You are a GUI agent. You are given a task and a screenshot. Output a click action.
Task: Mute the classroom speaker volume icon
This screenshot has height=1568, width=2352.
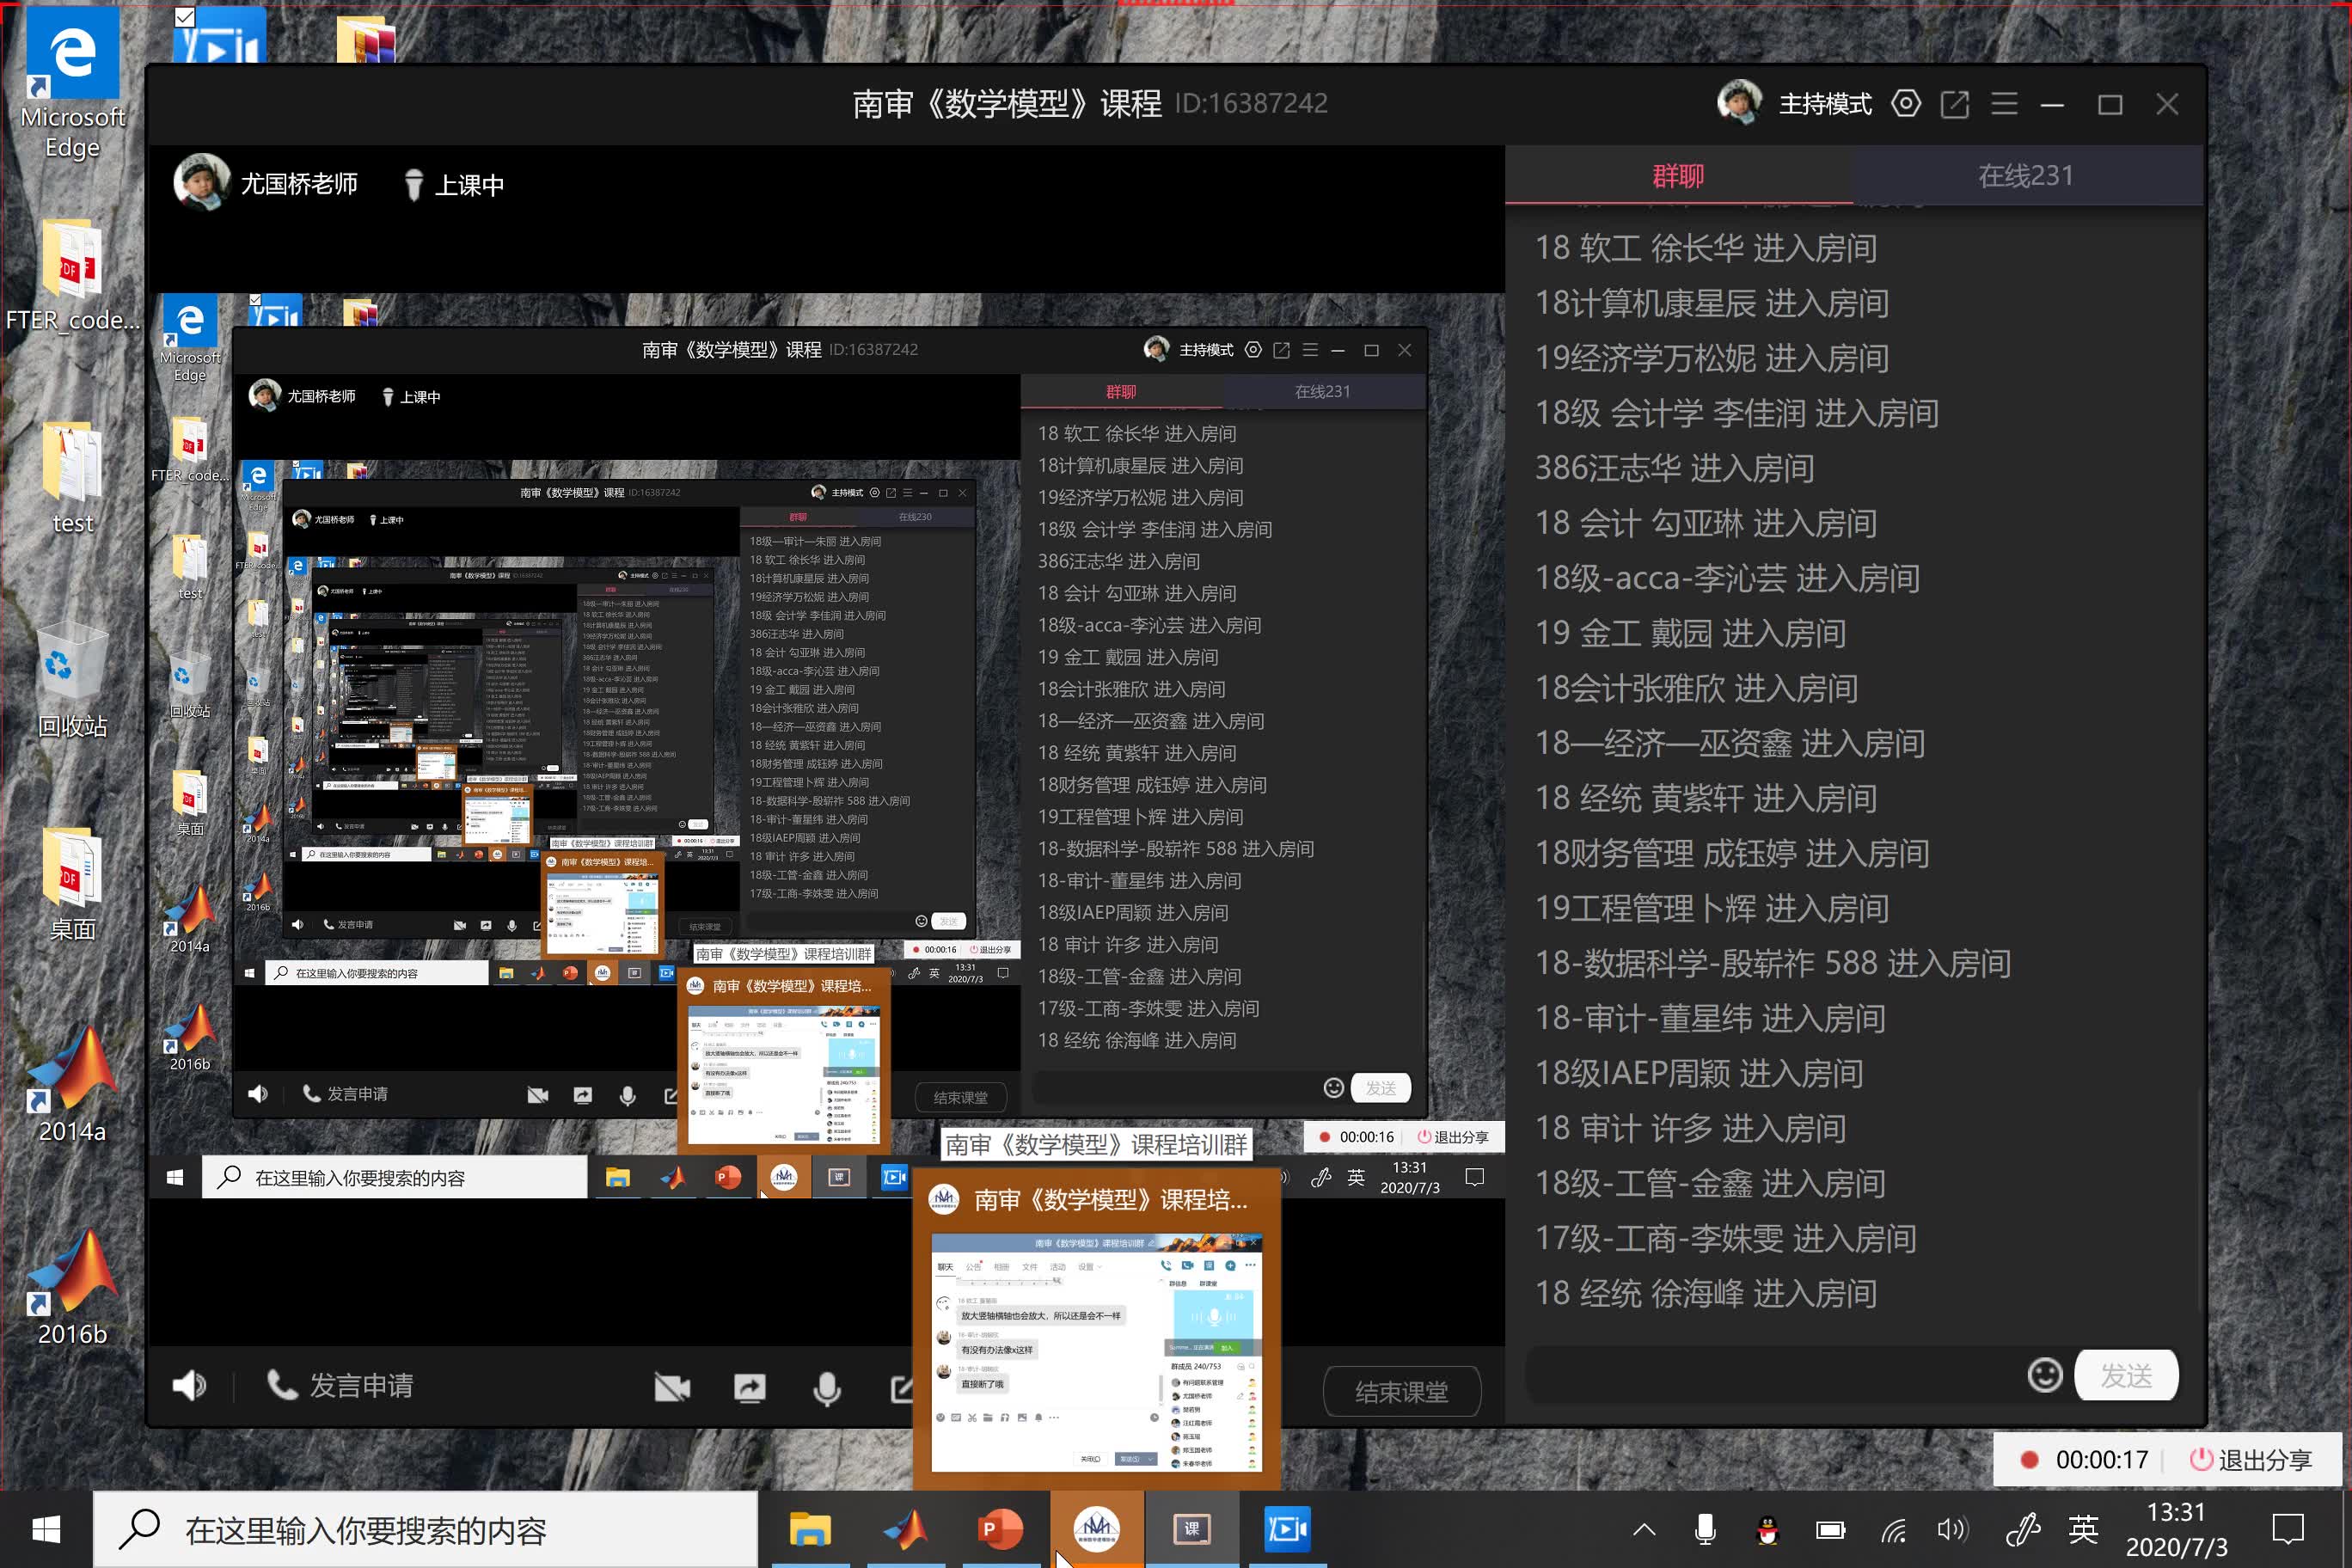189,1385
